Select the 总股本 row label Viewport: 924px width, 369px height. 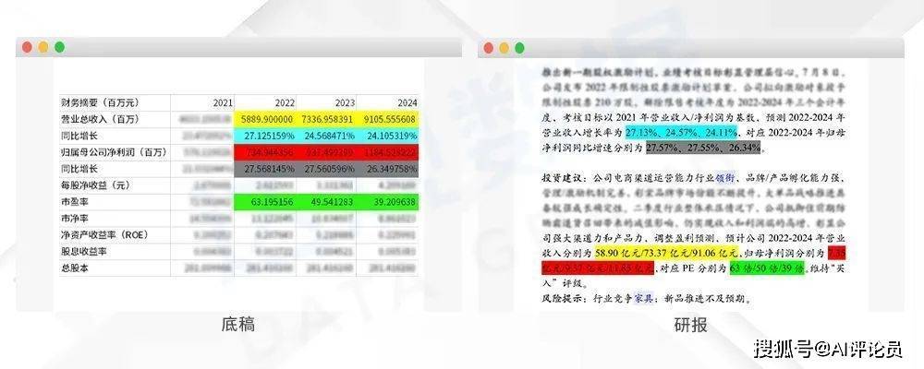[x=115, y=268]
